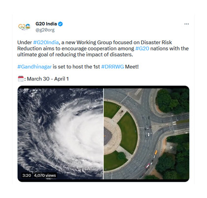The height and width of the screenshot is (198, 207).
Task: Visit the @g20org handle
Action: (x=45, y=30)
